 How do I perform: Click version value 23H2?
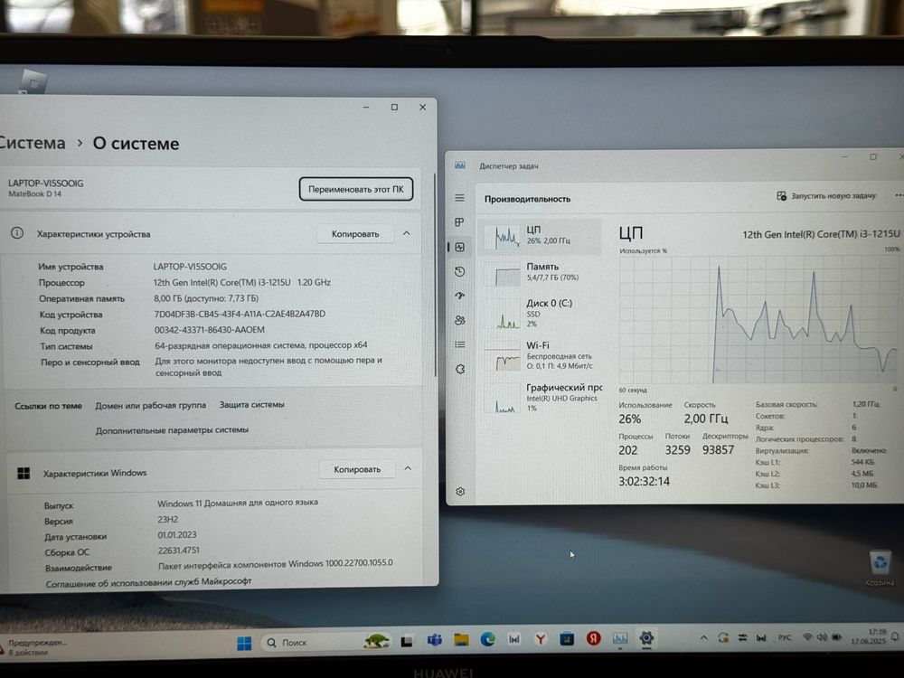click(168, 519)
